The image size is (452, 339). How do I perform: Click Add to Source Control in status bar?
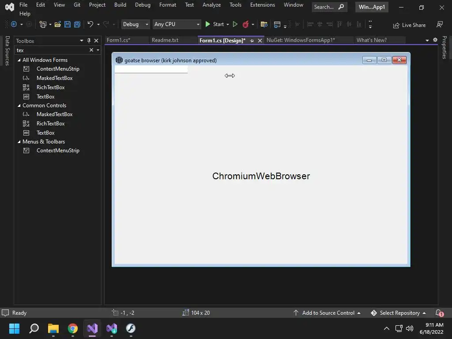coord(327,313)
